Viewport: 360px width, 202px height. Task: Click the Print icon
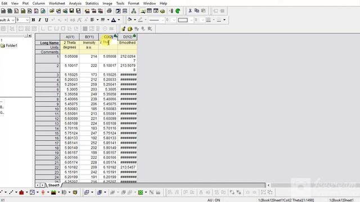coord(109,11)
